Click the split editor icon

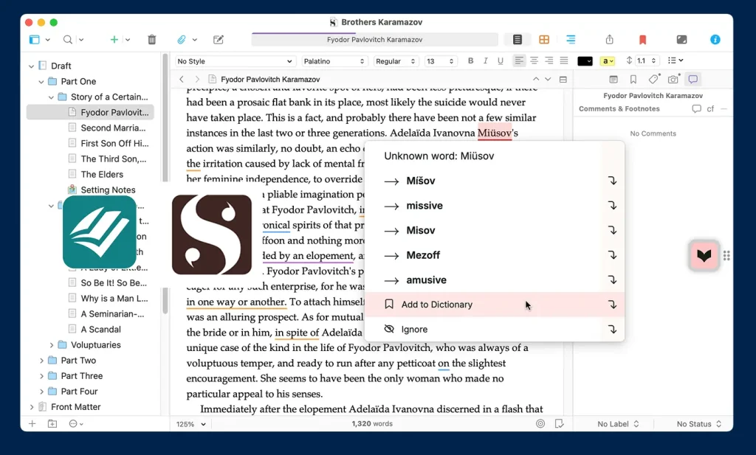point(563,80)
